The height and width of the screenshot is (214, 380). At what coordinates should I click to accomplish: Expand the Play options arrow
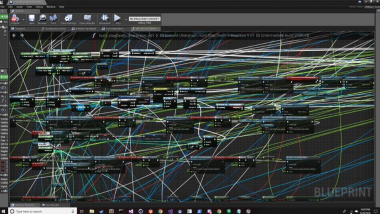pyautogui.click(x=126, y=19)
